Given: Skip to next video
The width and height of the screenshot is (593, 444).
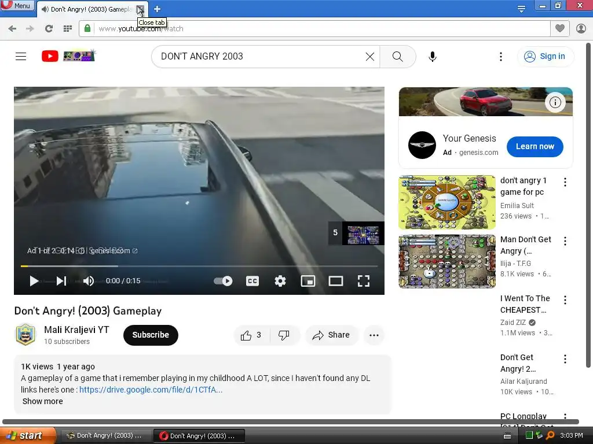Looking at the screenshot, I should [61, 281].
